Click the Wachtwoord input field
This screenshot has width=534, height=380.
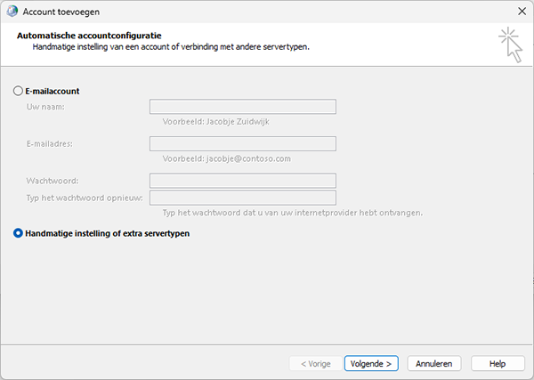pyautogui.click(x=243, y=181)
